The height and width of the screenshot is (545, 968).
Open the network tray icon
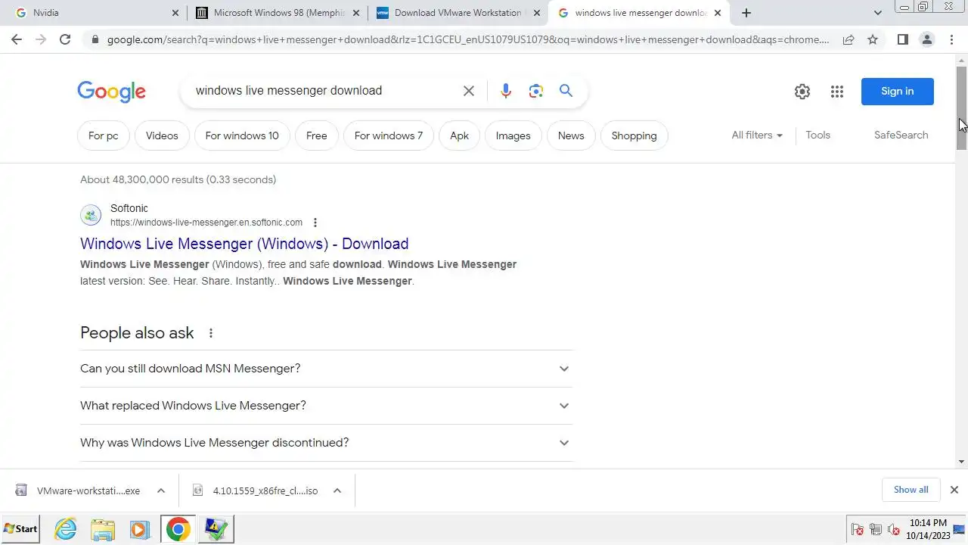[x=876, y=529]
